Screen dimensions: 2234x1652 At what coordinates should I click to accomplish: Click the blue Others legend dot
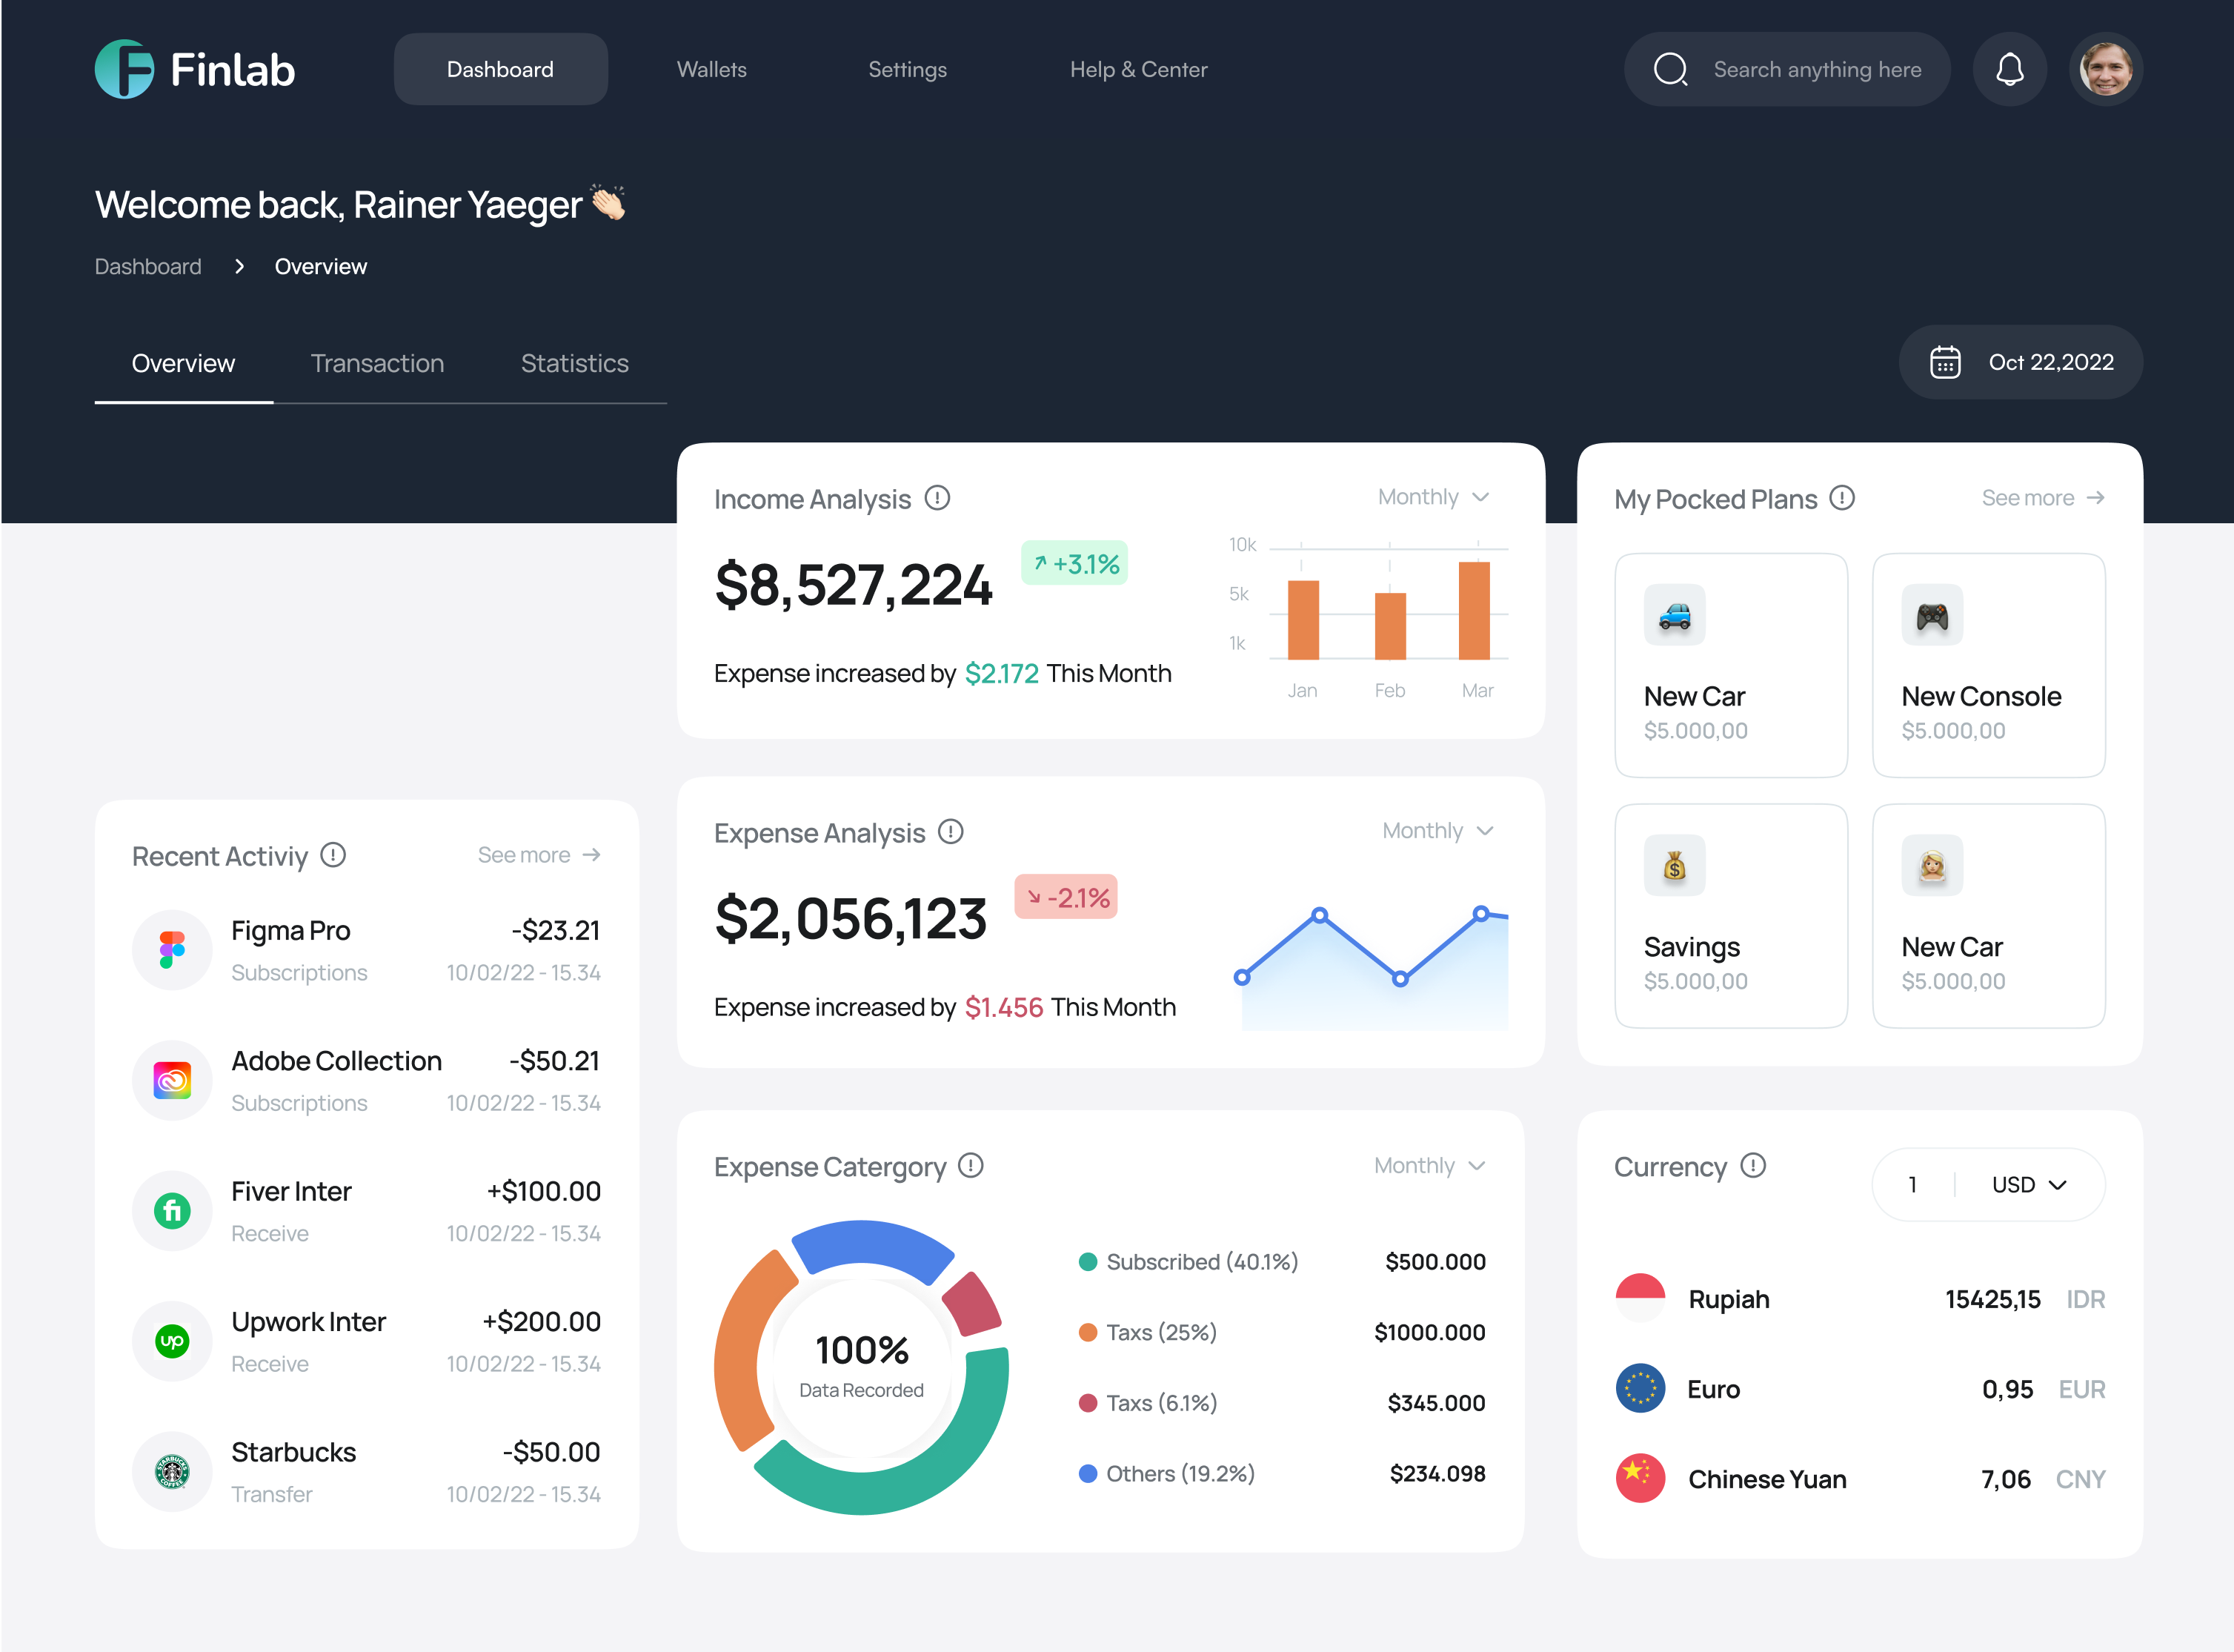pyautogui.click(x=1088, y=1474)
